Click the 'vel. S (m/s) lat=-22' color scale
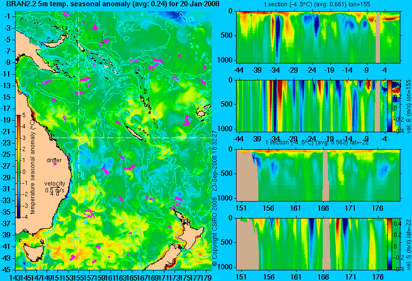This screenshot has width=412, height=281. coord(389,244)
